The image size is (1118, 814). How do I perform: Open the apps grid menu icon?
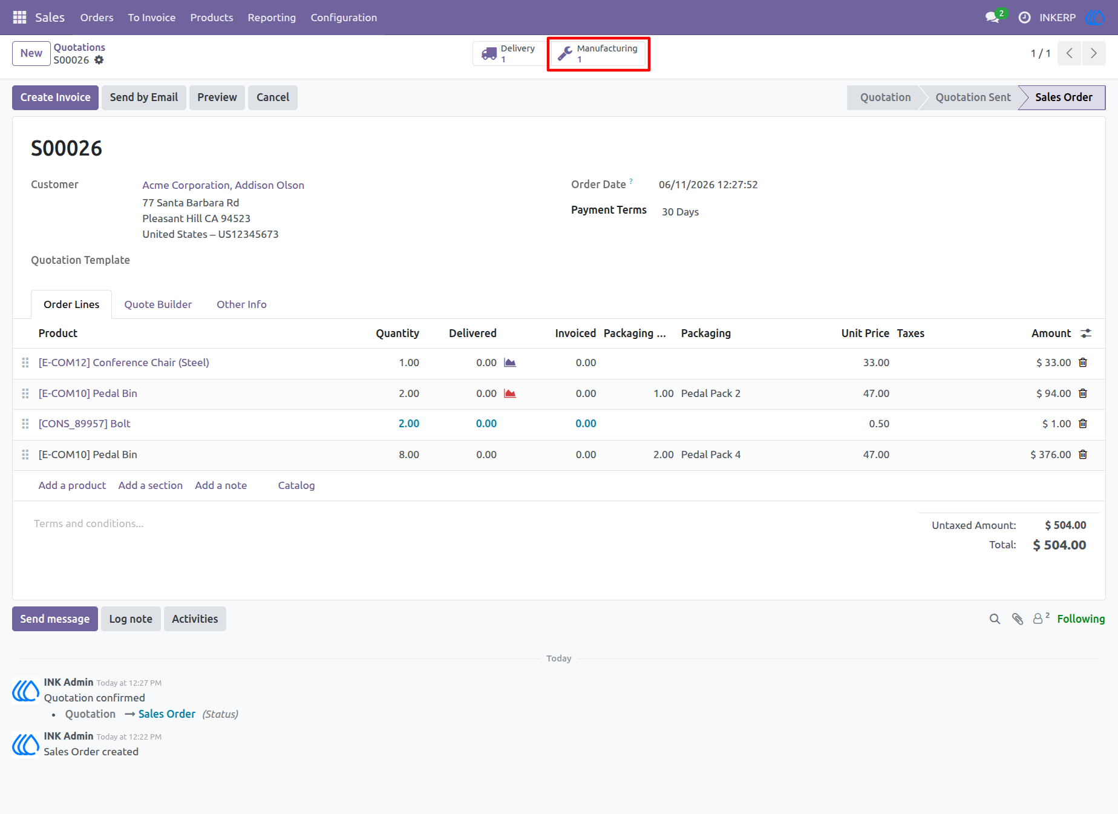click(x=19, y=18)
